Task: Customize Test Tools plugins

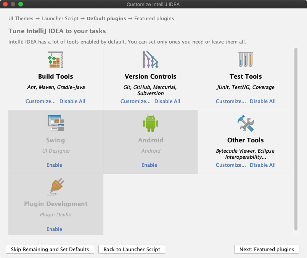Action: (231, 101)
